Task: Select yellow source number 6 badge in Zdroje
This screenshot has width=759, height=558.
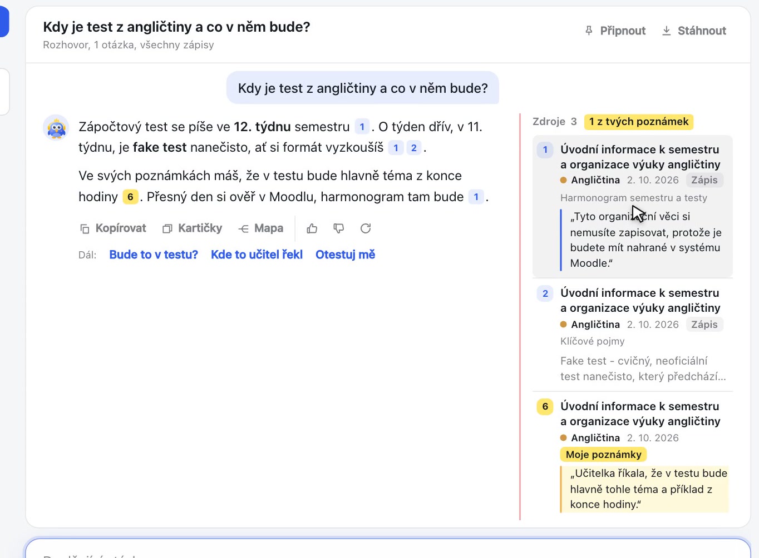Action: tap(545, 407)
